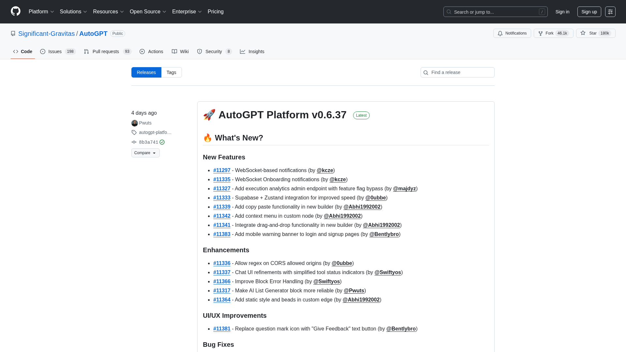Expand the Solutions menu
Screen dimensions: 626x352
point(73,12)
